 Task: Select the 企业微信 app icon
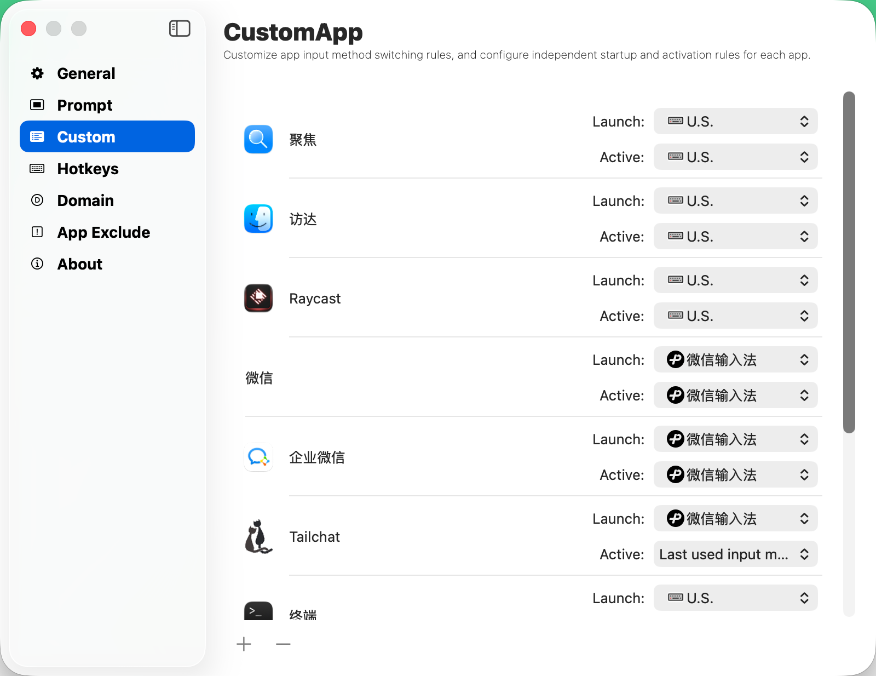[258, 457]
